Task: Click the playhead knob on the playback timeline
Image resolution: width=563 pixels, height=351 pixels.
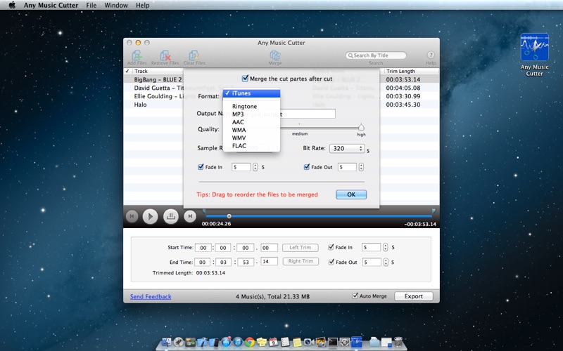Action: tap(229, 216)
